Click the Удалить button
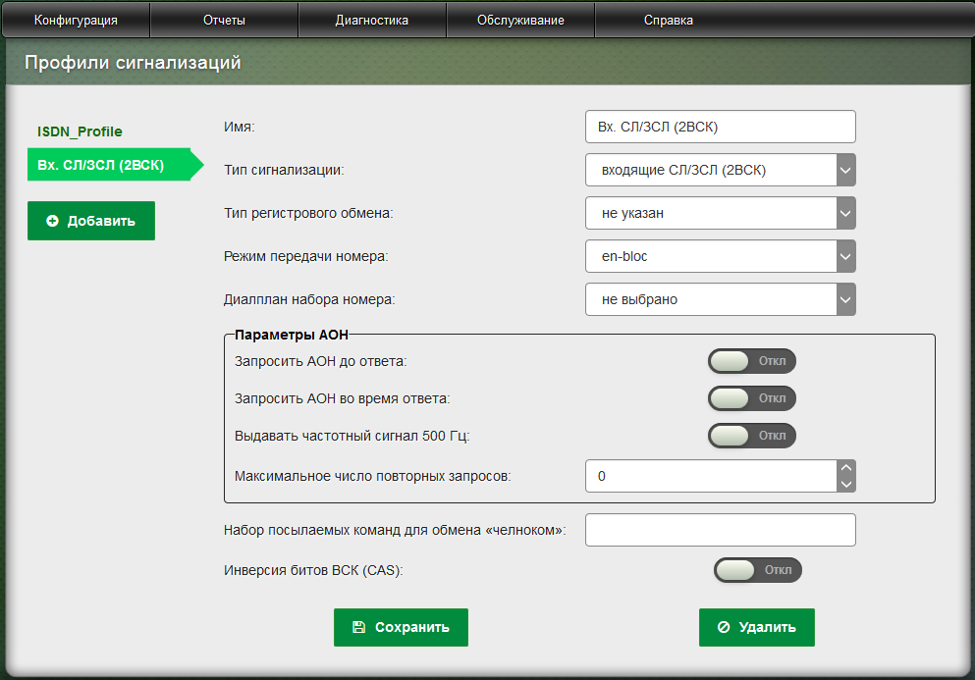This screenshot has width=975, height=680. tap(757, 627)
